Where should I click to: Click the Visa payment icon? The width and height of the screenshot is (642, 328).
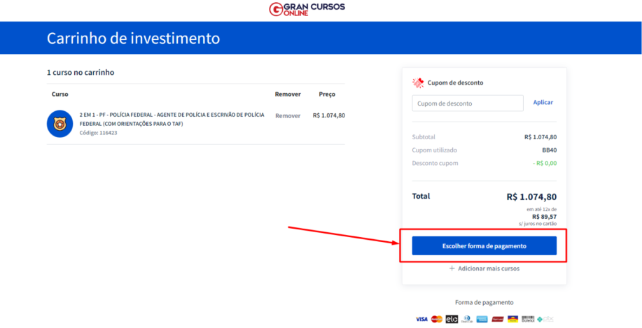(421, 319)
